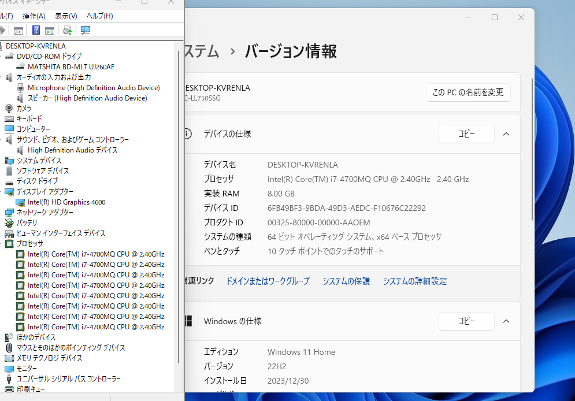Click the 実装 RAM value 8.00 GB
Image resolution: width=575 pixels, height=401 pixels.
click(x=281, y=194)
